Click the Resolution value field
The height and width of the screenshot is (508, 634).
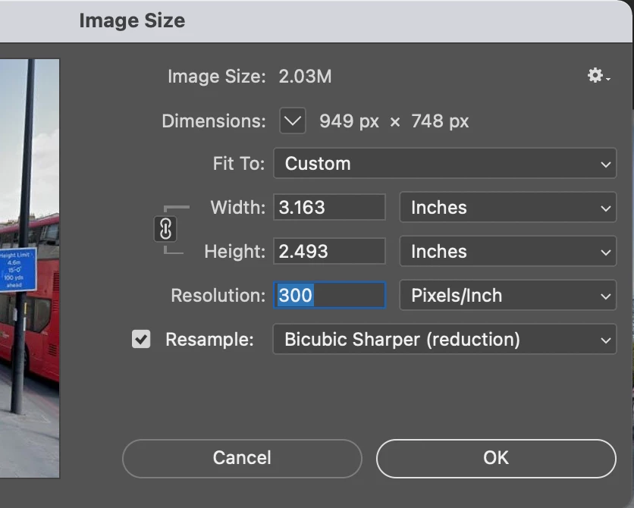(329, 296)
